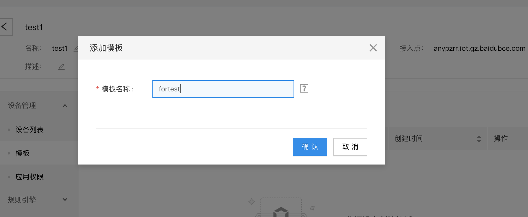
Task: Click the edit pencil next to name test1
Action: pyautogui.click(x=76, y=48)
